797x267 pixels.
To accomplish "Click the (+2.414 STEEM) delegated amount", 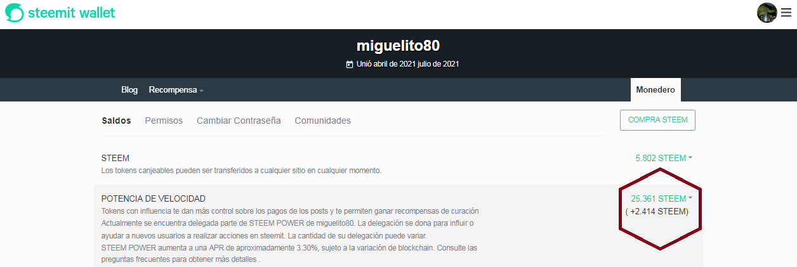I will (657, 211).
